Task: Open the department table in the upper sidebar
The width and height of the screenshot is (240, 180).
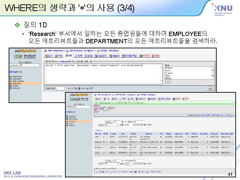Action: [x=17, y=77]
